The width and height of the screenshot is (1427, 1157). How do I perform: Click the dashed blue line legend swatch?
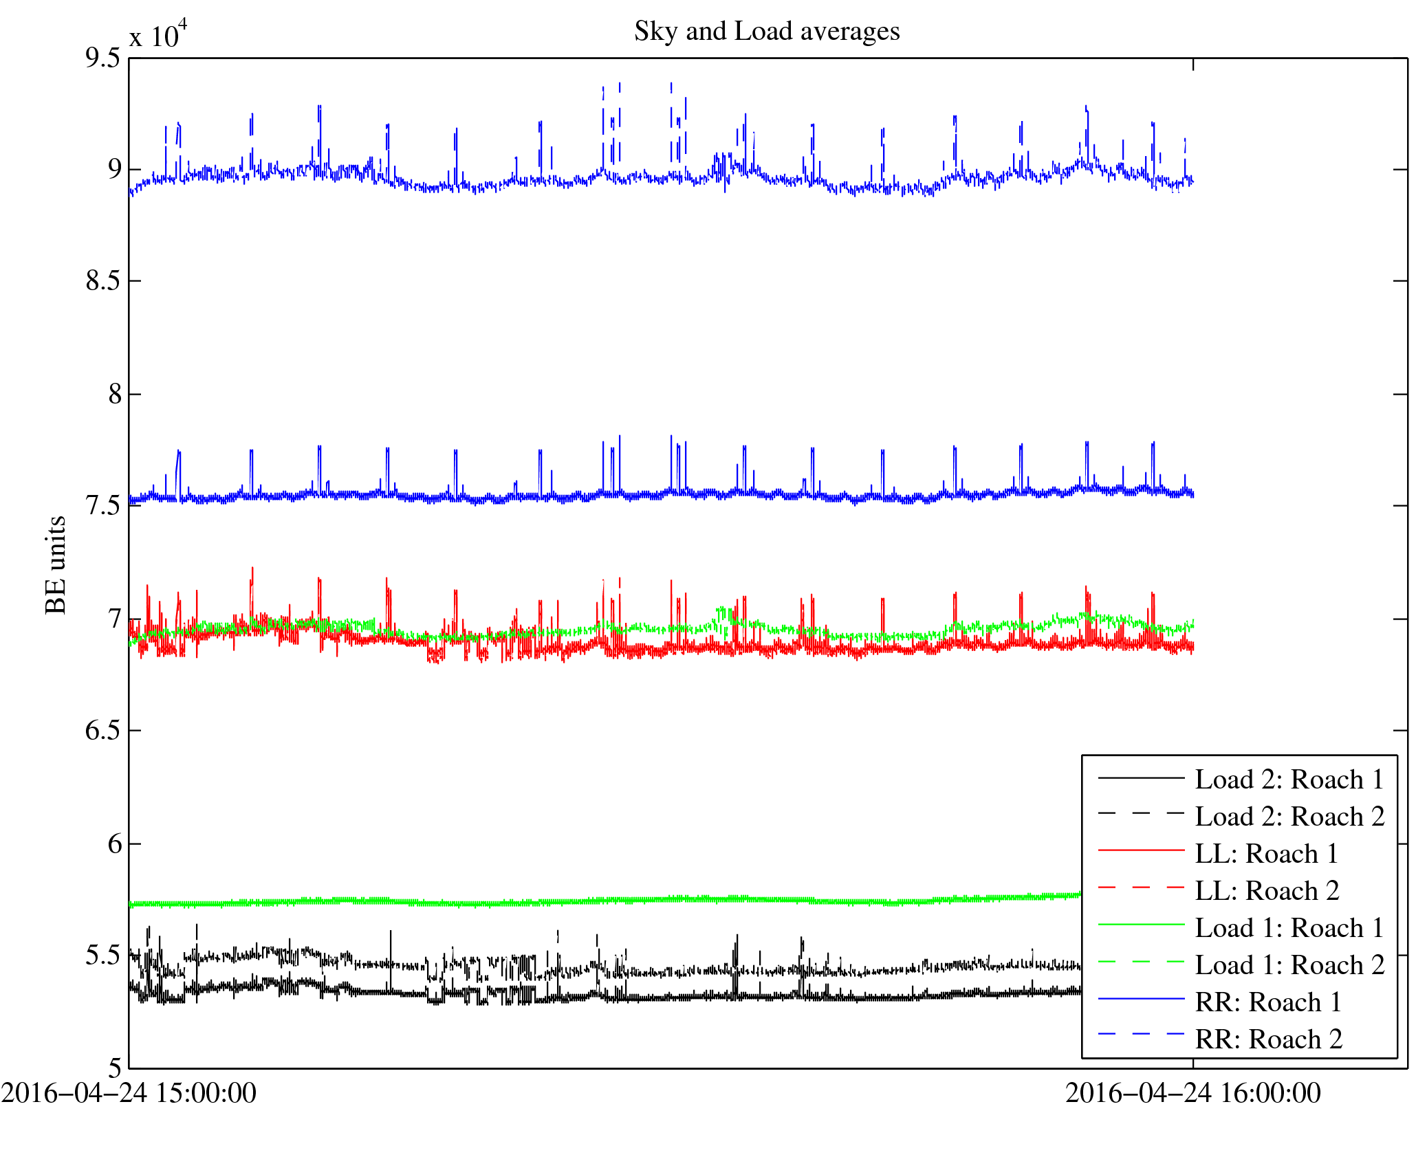pos(1141,1034)
